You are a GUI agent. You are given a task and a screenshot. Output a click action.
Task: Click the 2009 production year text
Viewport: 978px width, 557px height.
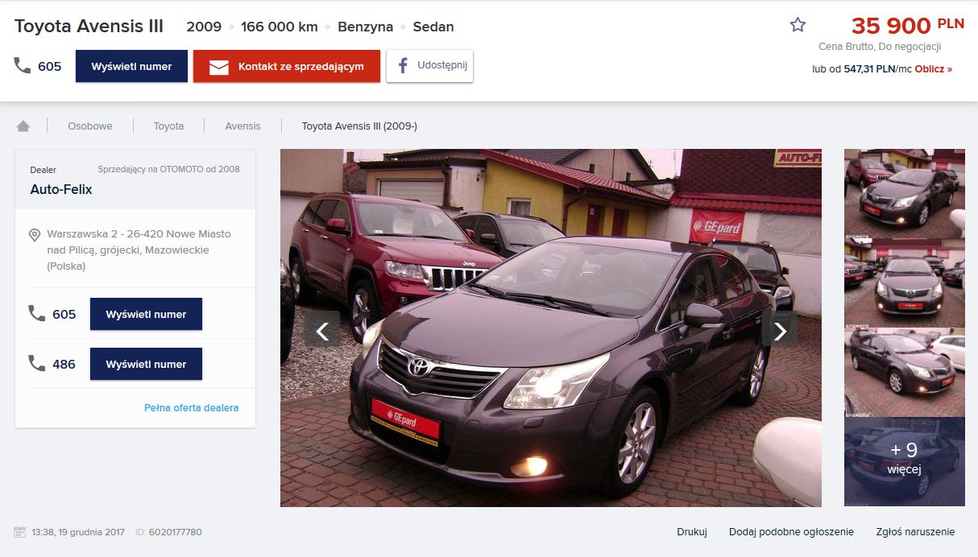204,27
